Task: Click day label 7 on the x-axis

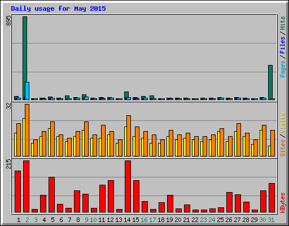Action: tap(69, 220)
